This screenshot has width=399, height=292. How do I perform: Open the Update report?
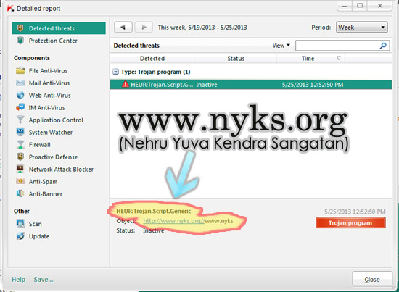pos(39,236)
